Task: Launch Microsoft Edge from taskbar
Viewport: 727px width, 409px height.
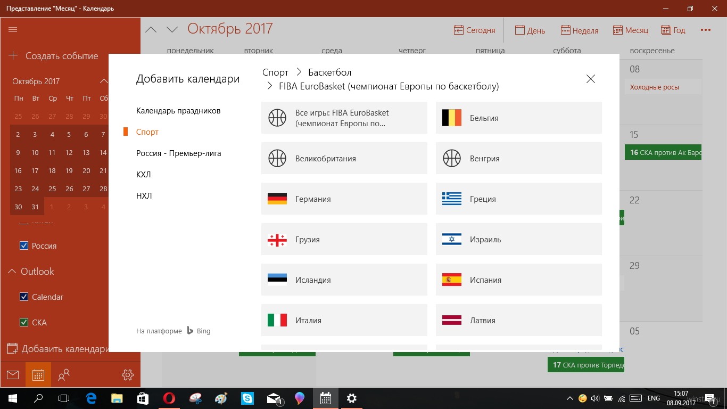Action: 91,398
